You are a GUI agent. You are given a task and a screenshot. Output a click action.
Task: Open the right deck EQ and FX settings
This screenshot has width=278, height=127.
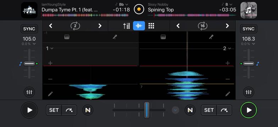click(x=249, y=92)
